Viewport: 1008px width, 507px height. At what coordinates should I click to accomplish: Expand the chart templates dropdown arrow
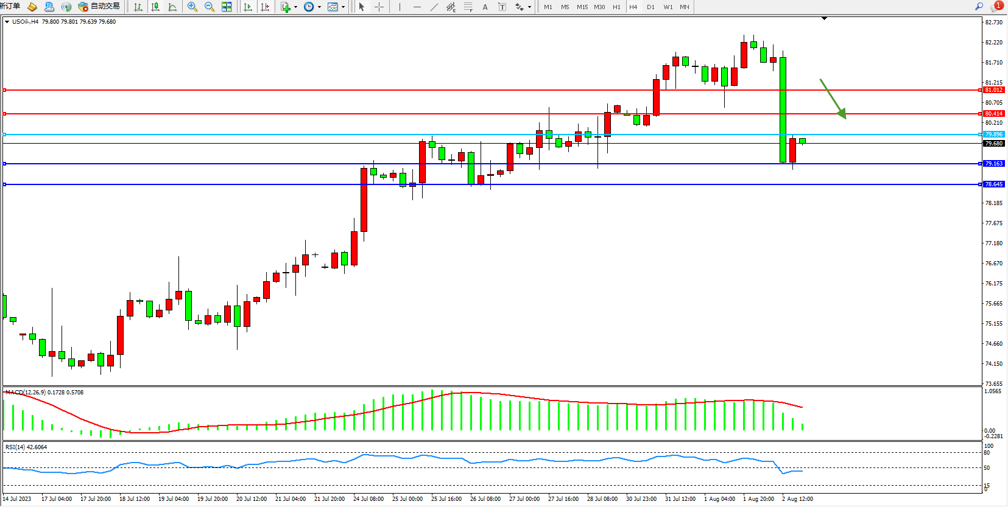(343, 7)
